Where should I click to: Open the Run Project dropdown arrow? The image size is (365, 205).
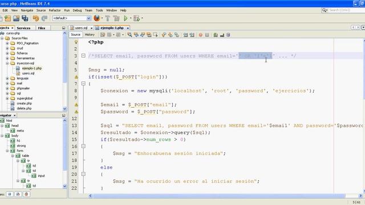(131, 18)
